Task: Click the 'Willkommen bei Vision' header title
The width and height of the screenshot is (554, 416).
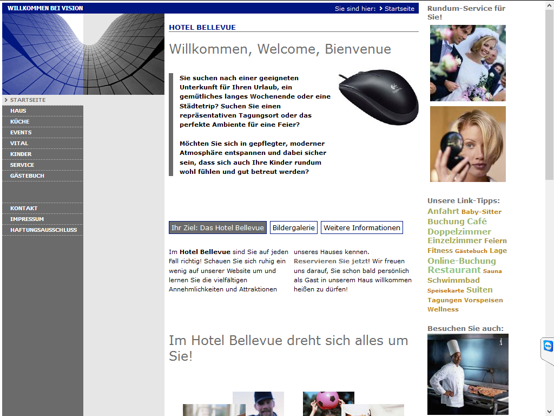Action: coord(45,8)
